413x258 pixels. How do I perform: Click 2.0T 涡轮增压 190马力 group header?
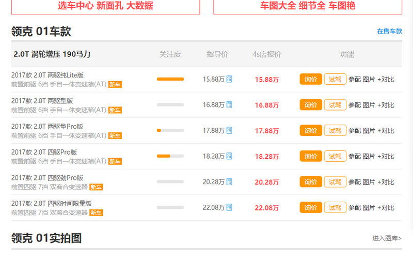pos(52,54)
